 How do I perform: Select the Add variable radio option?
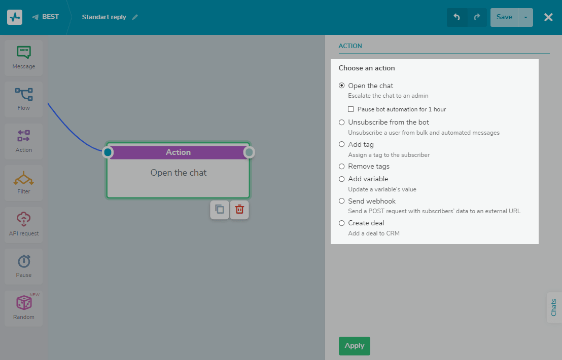[x=341, y=179]
